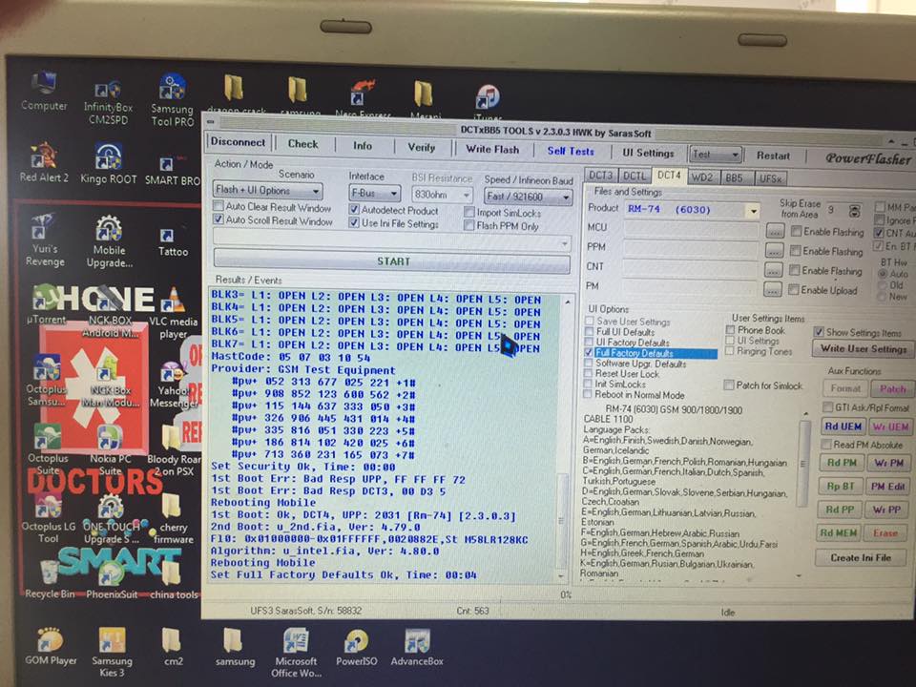Open Interface F-Bus dropdown
Image resolution: width=916 pixels, height=687 pixels.
click(374, 193)
